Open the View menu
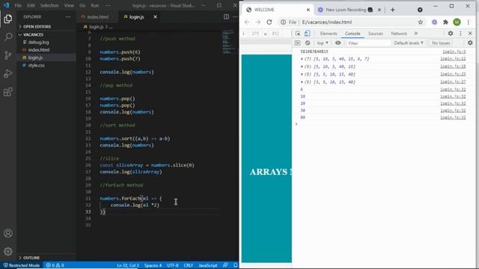 pyautogui.click(x=69, y=5)
